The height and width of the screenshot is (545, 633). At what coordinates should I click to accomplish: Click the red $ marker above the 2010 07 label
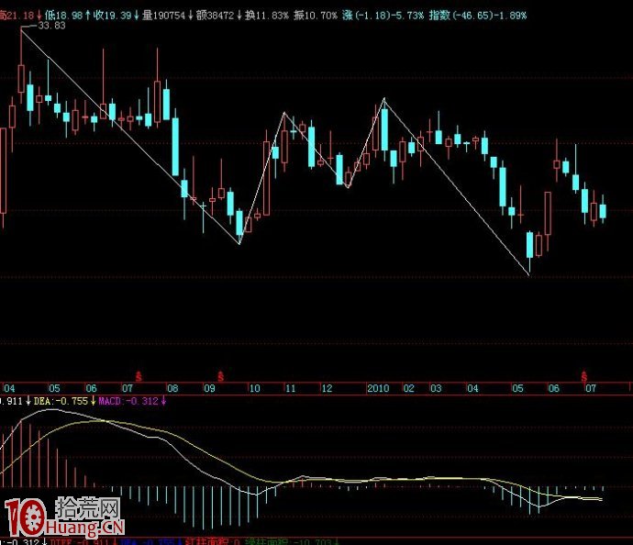(584, 377)
